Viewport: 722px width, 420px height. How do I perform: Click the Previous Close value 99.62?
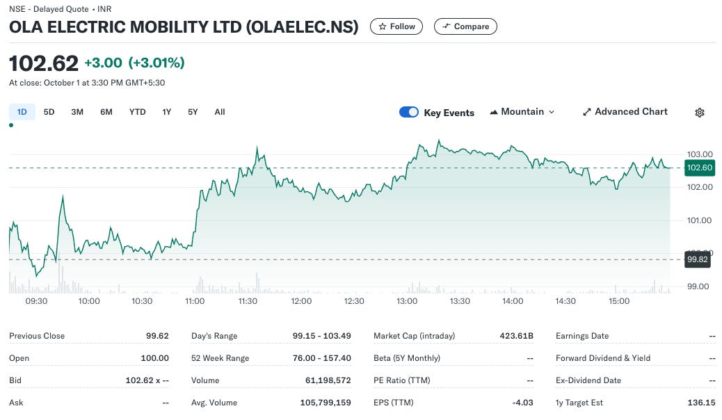click(x=157, y=336)
